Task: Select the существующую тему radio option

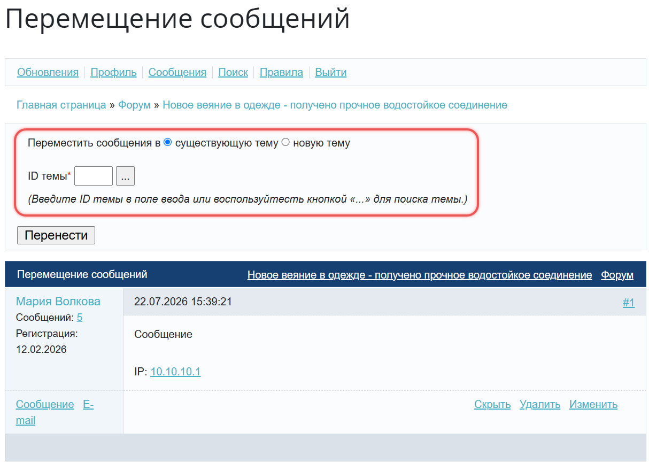Action: pos(167,142)
